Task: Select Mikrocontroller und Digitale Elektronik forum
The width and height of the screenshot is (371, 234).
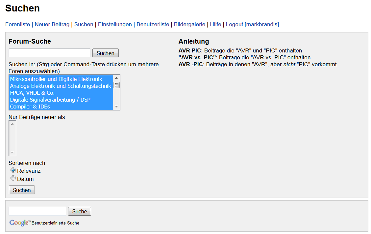Action: (x=61, y=79)
